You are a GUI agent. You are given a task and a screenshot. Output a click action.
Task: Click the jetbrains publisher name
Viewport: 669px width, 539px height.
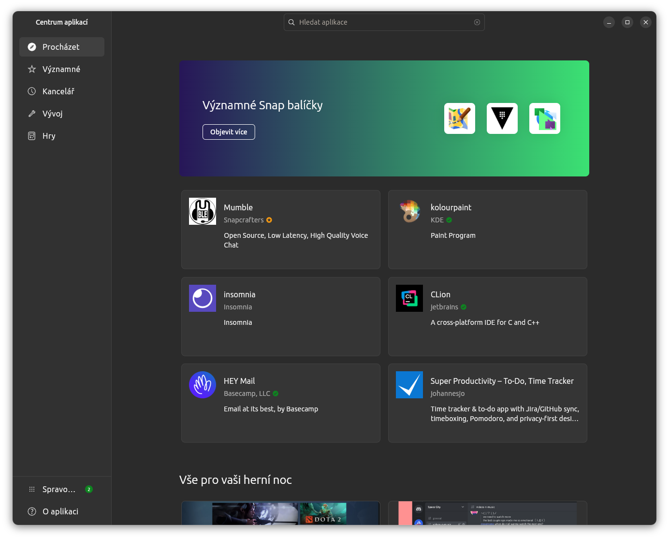(444, 307)
